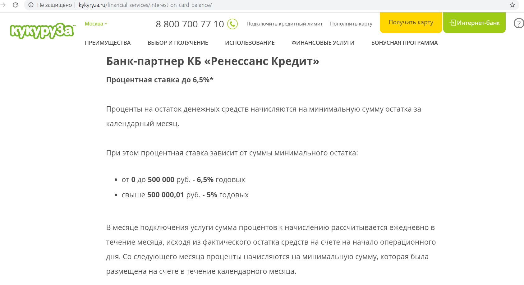Viewport: 524px width, 285px height.
Task: Click the forward navigation arrow
Action: click(3, 5)
